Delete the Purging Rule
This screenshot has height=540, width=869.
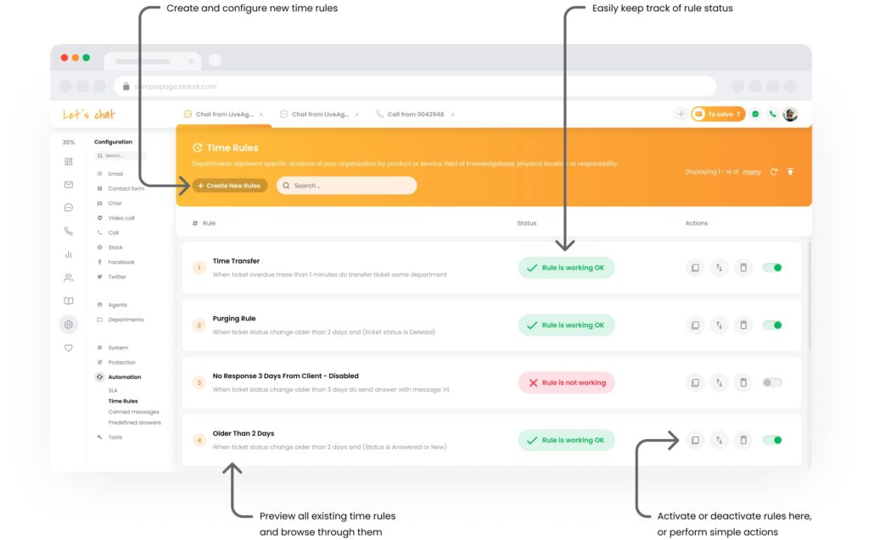pos(743,325)
